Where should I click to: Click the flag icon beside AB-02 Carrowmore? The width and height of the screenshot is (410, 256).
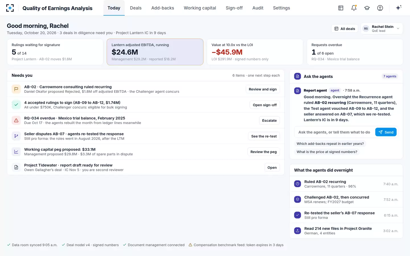16,89
